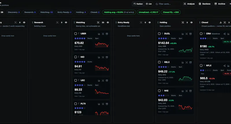Select the CRM card checkbox

click(201, 34)
